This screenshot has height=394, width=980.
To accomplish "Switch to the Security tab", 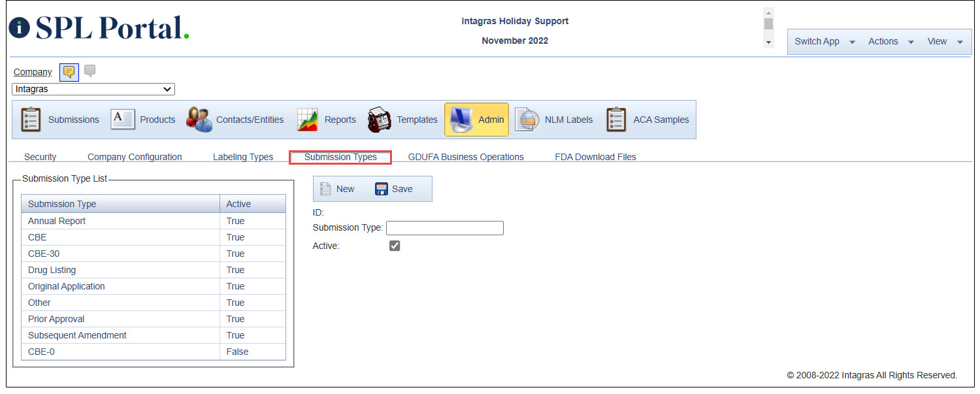I will click(x=41, y=157).
